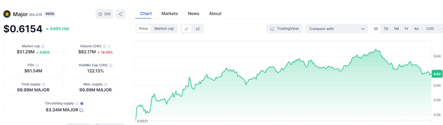
Task: Click the star watchlist button showing 30K
Action: click(104, 14)
